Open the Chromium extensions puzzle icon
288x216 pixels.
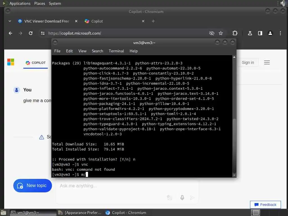pos(235,33)
